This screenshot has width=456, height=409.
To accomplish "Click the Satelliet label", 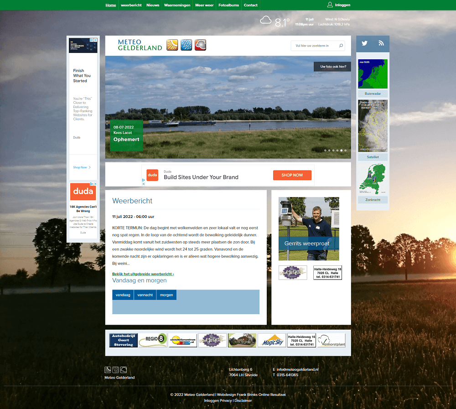I will (x=373, y=157).
